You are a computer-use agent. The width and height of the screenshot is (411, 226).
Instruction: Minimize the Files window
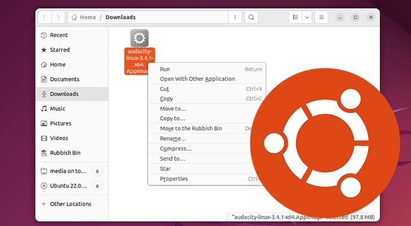tap(340, 18)
